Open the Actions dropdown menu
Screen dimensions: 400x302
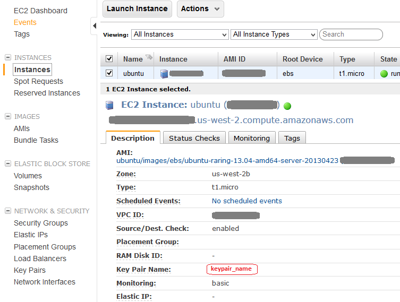(200, 8)
